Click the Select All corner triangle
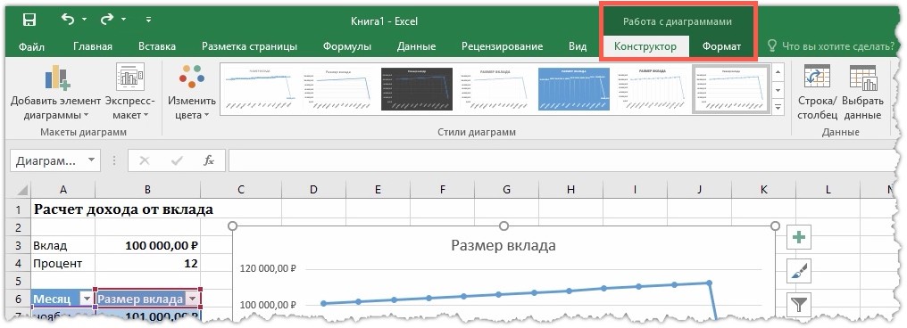Image resolution: width=907 pixels, height=328 pixels. click(x=21, y=190)
